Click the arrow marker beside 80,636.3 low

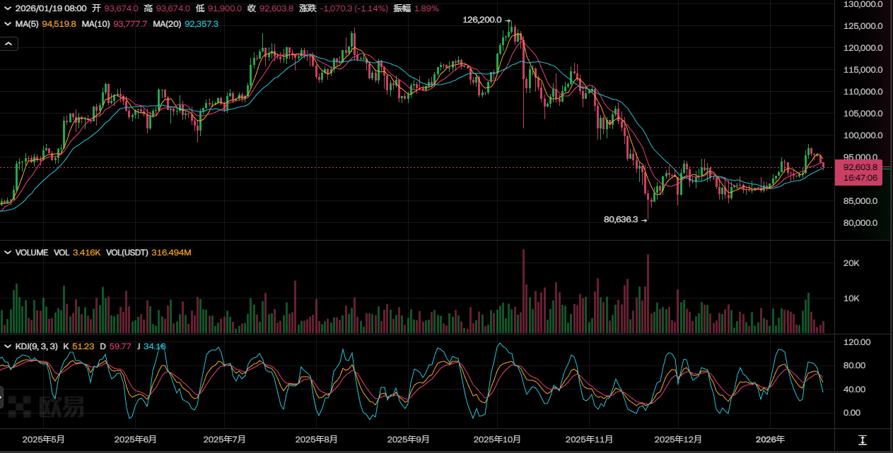click(644, 220)
